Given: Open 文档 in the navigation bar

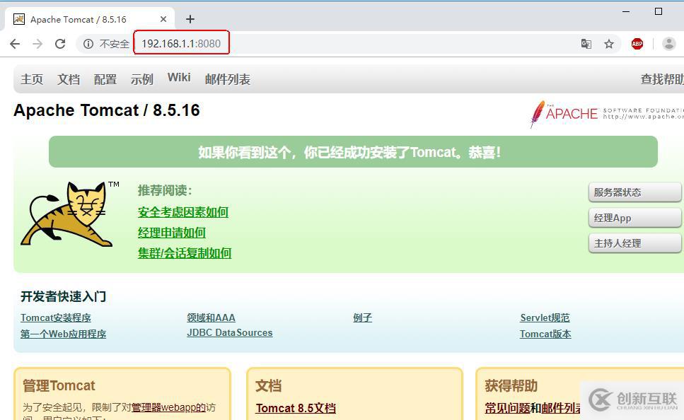Looking at the screenshot, I should (69, 79).
